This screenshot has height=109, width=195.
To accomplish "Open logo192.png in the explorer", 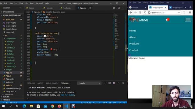I will tap(11, 23).
